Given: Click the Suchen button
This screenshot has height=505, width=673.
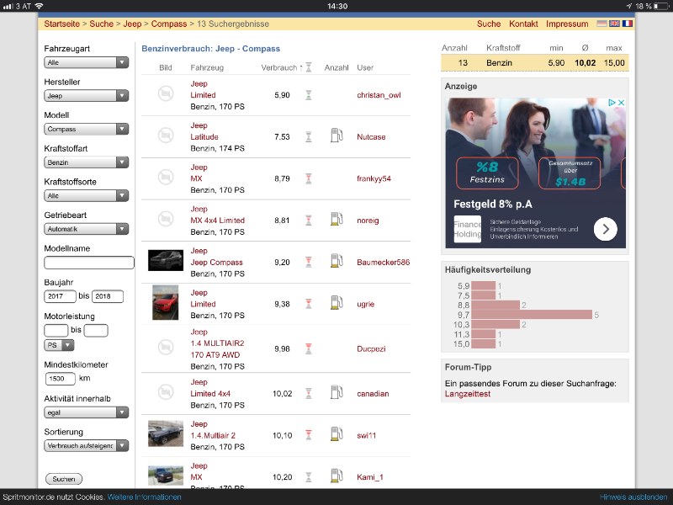Looking at the screenshot, I should point(63,479).
